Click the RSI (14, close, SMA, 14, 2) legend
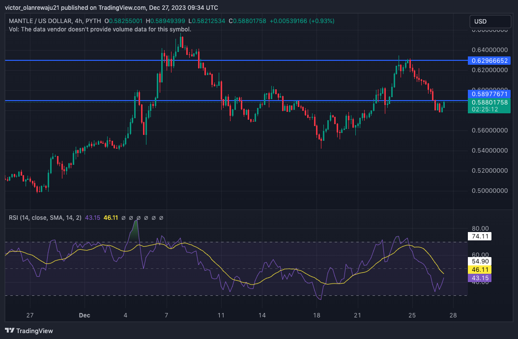The width and height of the screenshot is (518, 339). [x=45, y=218]
